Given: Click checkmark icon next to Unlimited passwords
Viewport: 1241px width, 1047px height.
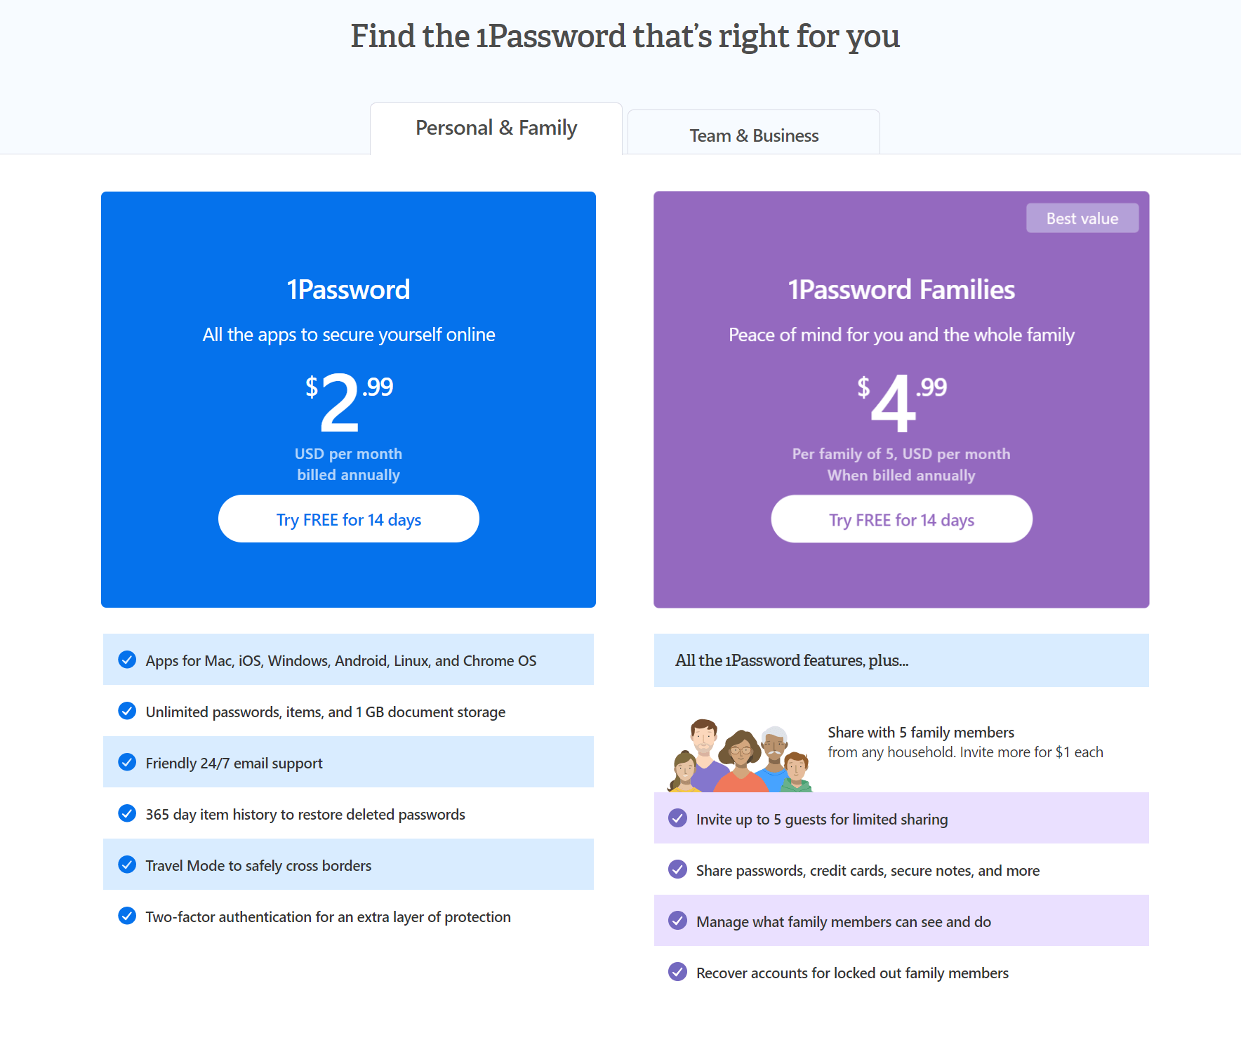Looking at the screenshot, I should [x=127, y=711].
